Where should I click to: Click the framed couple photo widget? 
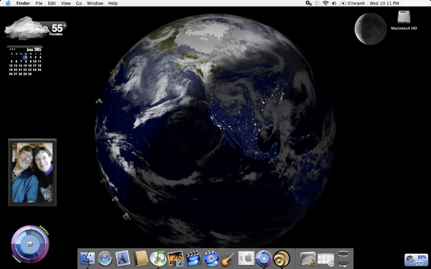[x=32, y=172]
